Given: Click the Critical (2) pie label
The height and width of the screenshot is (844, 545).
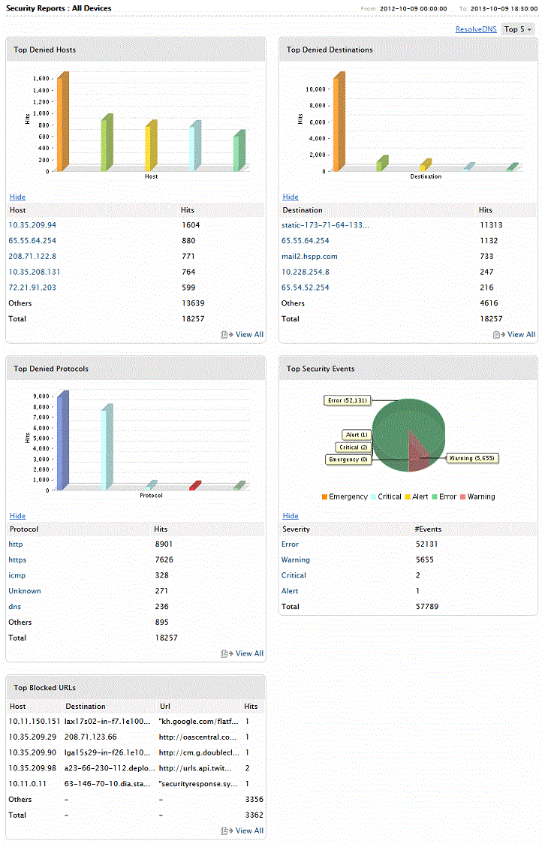Looking at the screenshot, I should 353,448.
